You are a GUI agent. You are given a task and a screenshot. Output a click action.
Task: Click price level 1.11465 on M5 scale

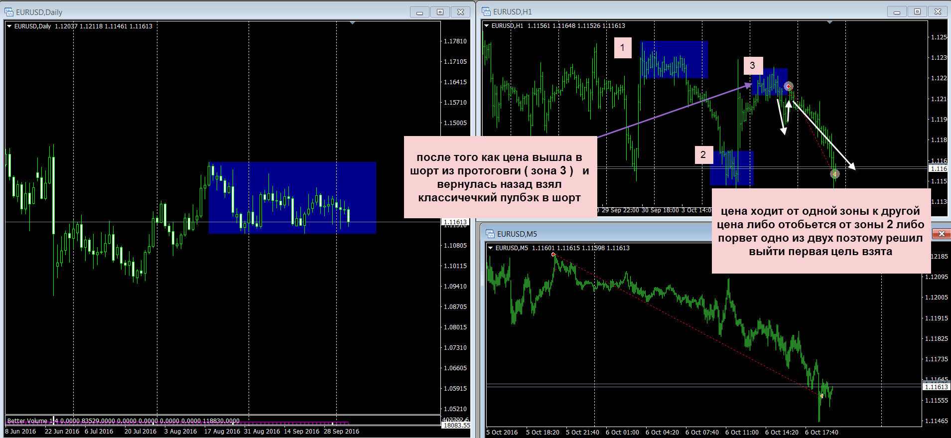click(937, 421)
